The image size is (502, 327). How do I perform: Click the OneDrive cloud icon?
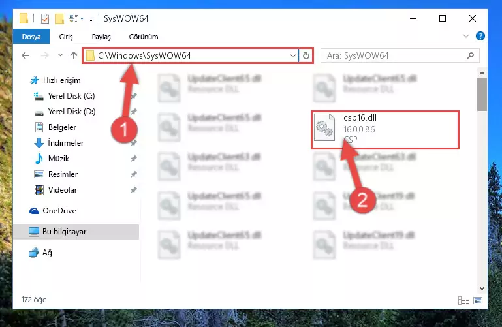tap(34, 211)
